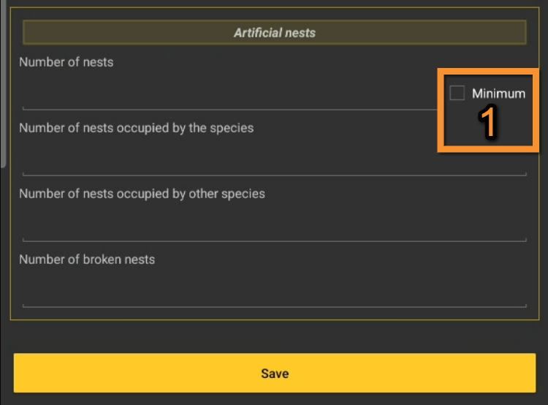This screenshot has height=405, width=548.
Task: Click the Artificial nests section header
Action: coord(274,33)
